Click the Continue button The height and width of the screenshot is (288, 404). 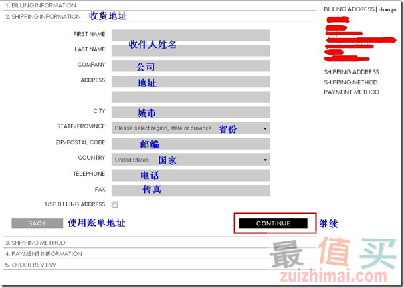click(274, 223)
